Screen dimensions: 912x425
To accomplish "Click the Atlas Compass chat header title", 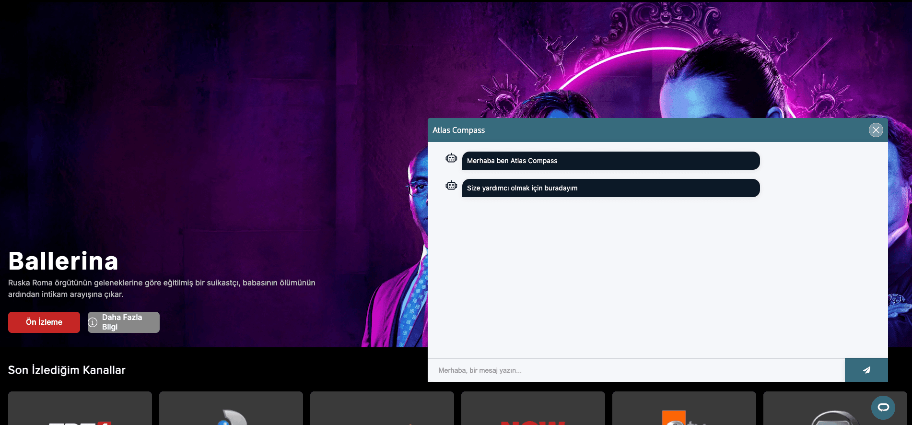I will click(x=458, y=130).
